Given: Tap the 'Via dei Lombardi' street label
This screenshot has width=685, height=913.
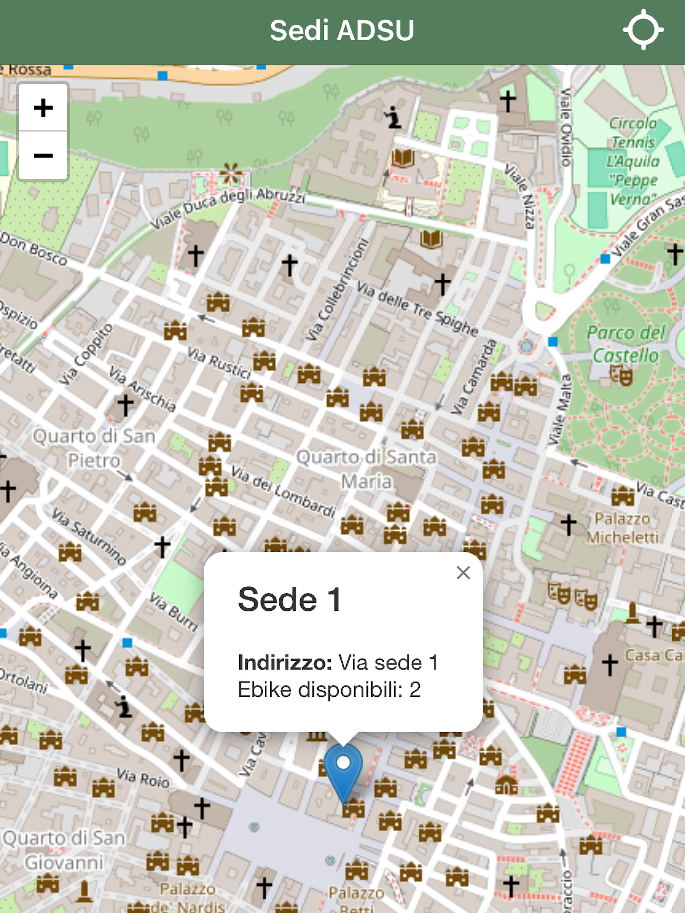Looking at the screenshot, I should coord(283,491).
